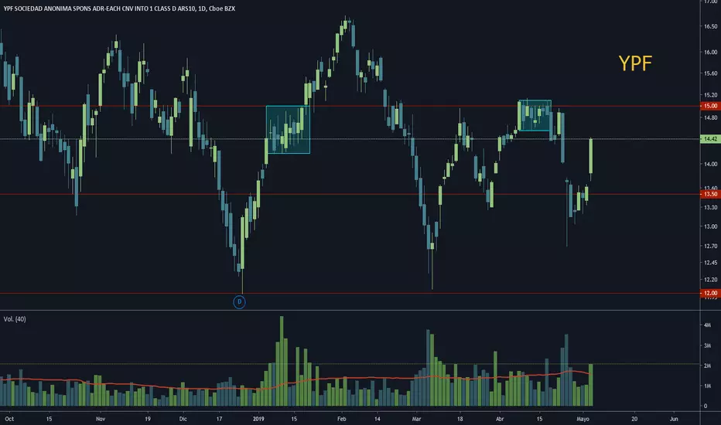Click the Vol. (40) indicator label

[15, 319]
